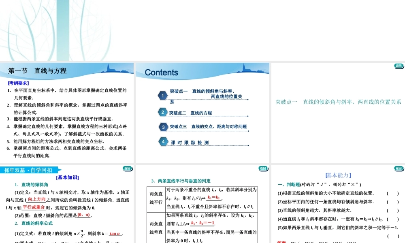
Task: Select the Contents title banner
Action: point(162,72)
